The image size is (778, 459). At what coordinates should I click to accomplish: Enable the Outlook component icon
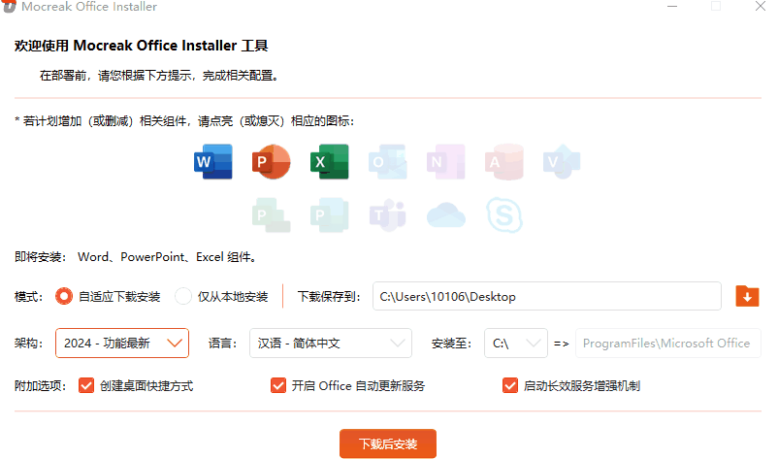click(387, 162)
